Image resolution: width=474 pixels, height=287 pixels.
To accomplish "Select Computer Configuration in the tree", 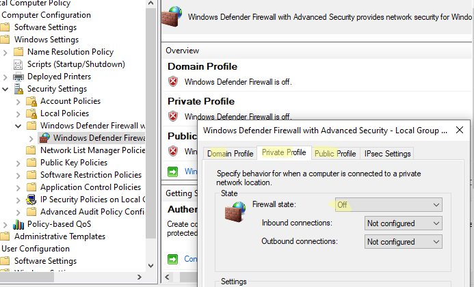I will click(x=46, y=15).
